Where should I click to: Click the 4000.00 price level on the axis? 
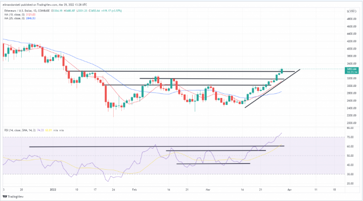[352, 49]
